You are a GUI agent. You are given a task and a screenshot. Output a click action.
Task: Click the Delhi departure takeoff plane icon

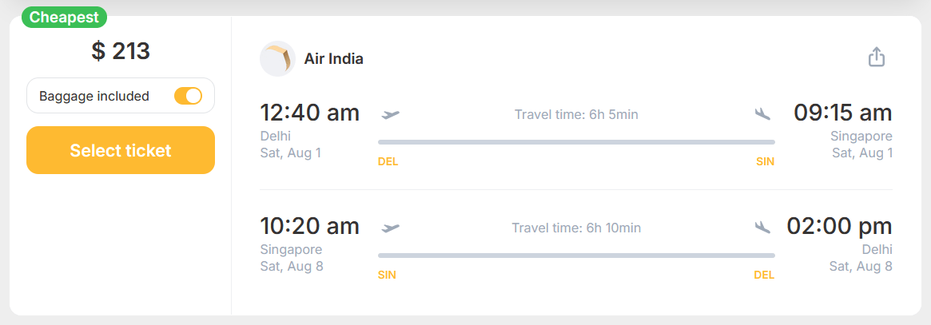click(391, 114)
